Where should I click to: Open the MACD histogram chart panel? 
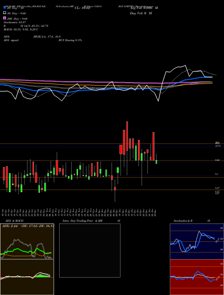tap(27, 277)
